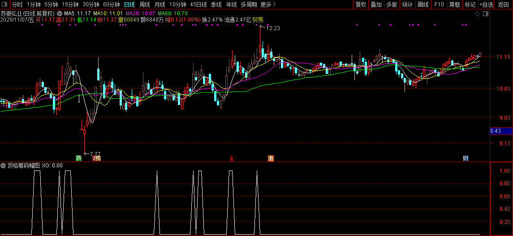Click the MA10: 11.01 indicator label
Viewport: 513px width, 236px height.
point(108,14)
